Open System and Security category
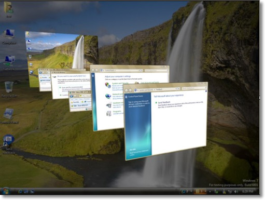The width and height of the screenshot is (265, 200). (120, 84)
